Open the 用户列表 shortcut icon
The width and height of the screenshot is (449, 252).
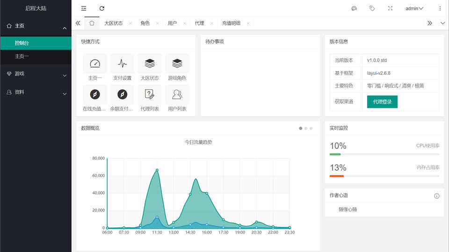(177, 95)
